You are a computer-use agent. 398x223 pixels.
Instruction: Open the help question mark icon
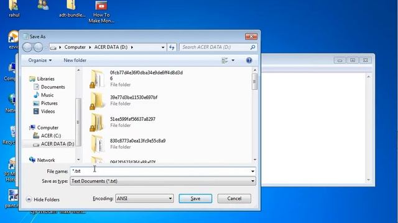pos(249,60)
